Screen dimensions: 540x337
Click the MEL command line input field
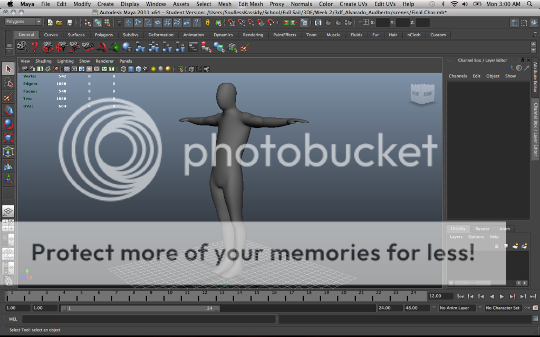(x=149, y=319)
